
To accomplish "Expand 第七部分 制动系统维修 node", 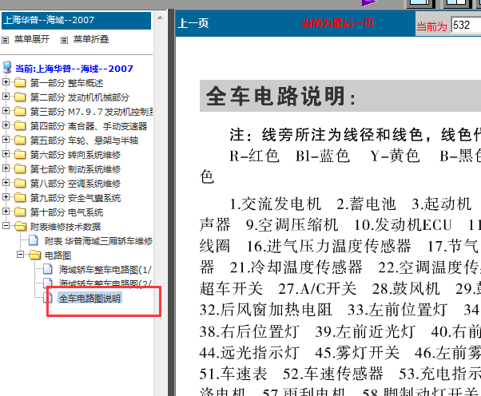I will (x=6, y=168).
